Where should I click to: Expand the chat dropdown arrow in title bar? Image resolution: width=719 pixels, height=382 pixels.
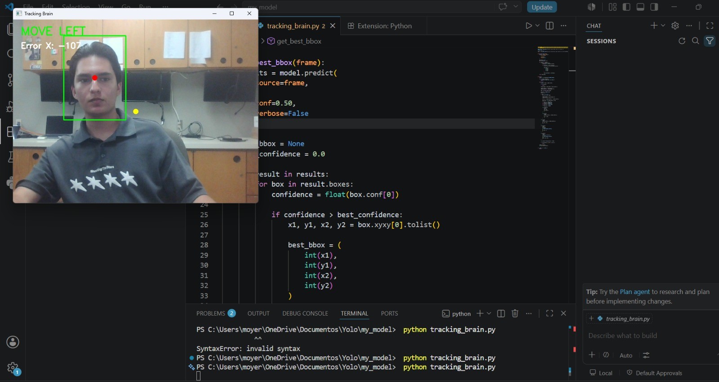(516, 7)
